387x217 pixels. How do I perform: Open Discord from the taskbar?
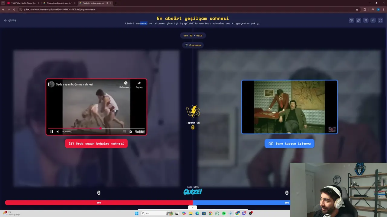[244, 213]
